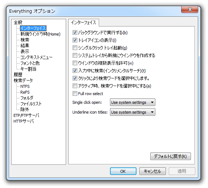Open キー割当 settings
Screen dimensions: 208x188
[28, 69]
